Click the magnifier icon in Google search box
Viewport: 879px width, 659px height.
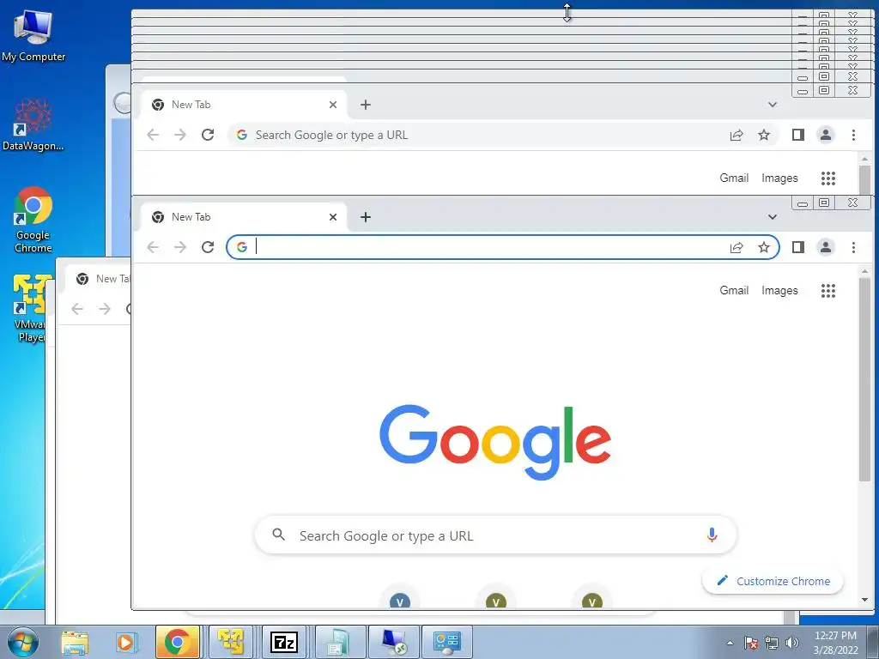[279, 535]
